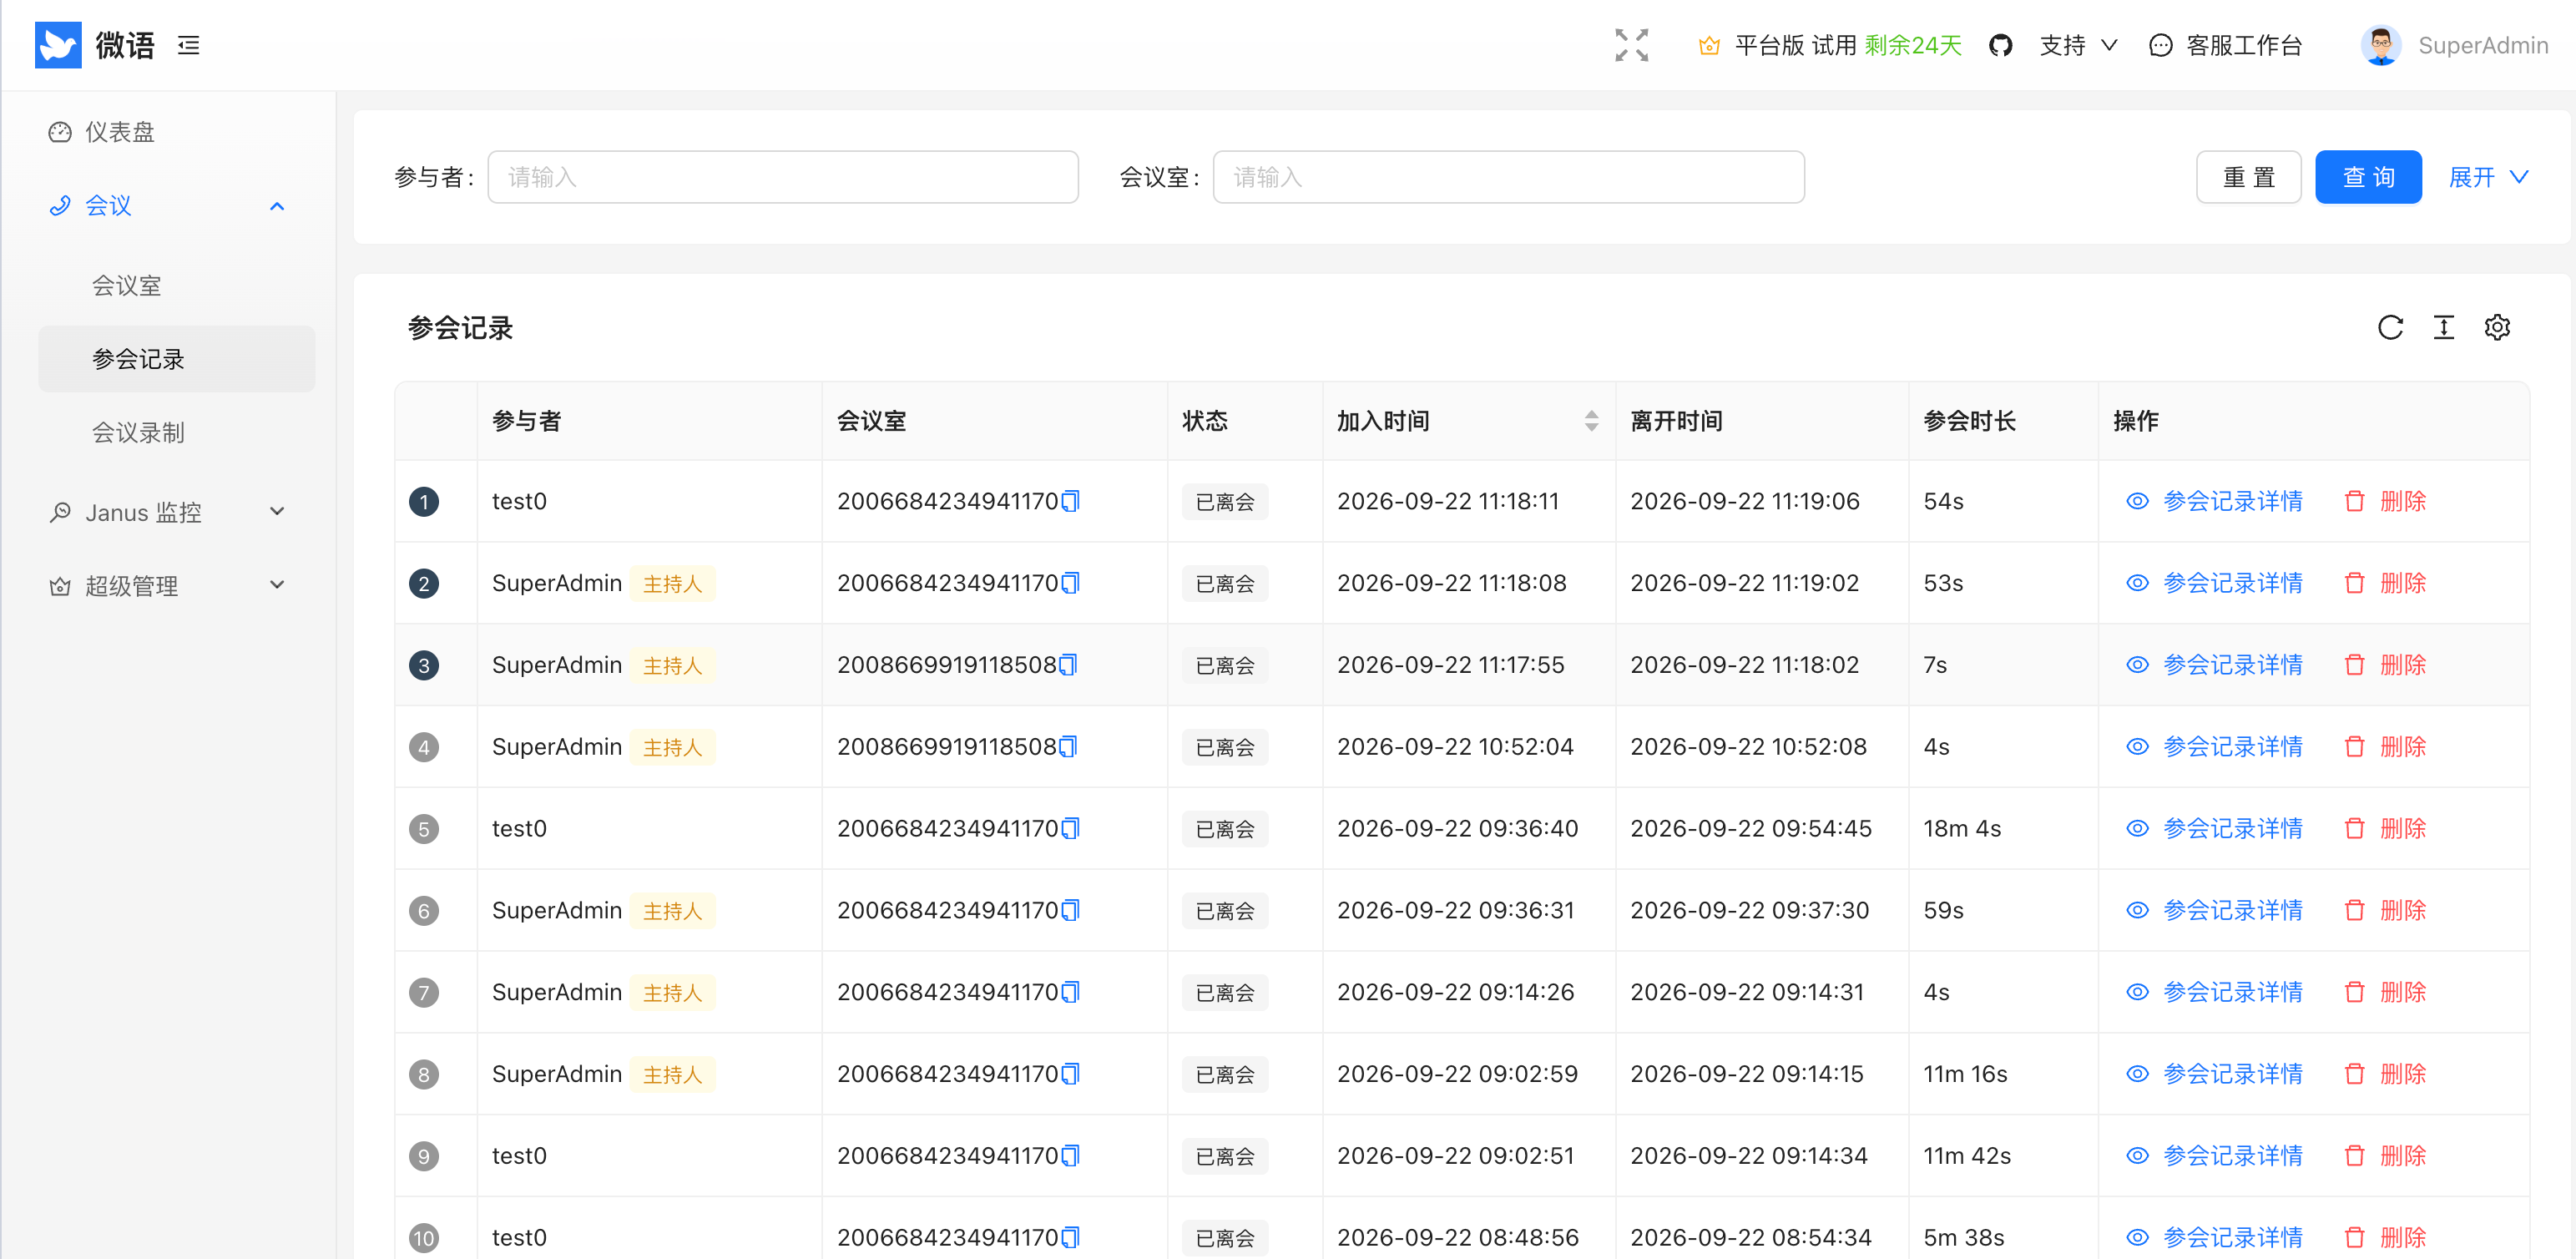
Task: Click the 已离会 status in the 11:18:11 row
Action: [1224, 502]
